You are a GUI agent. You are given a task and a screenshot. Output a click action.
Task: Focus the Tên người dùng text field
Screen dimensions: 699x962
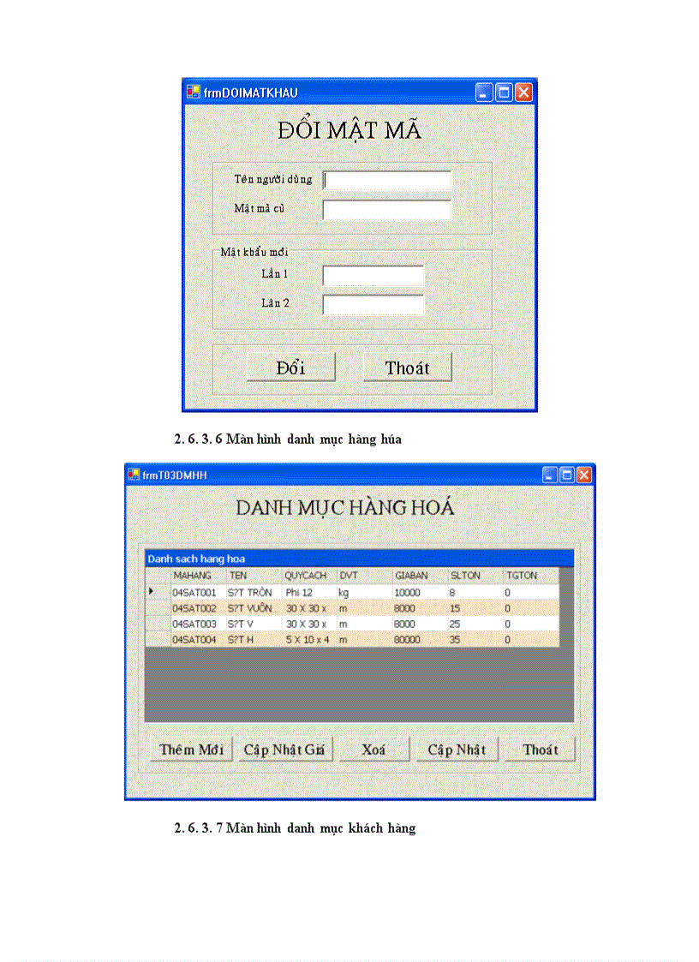coord(387,180)
